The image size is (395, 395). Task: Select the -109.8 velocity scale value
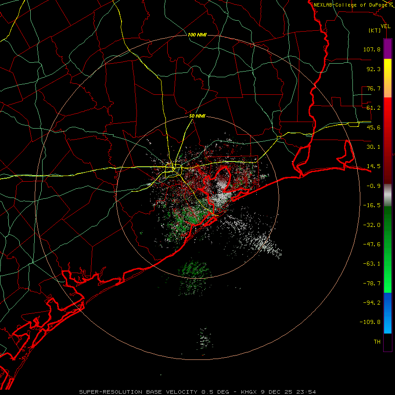coord(370,322)
